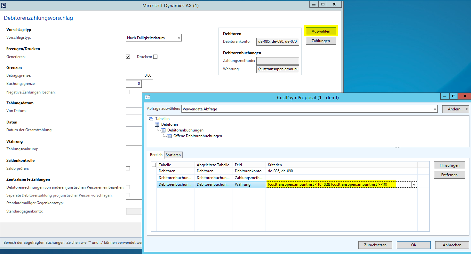Toggle the Generieren checkbox
Image resolution: width=471 pixels, height=254 pixels.
point(128,57)
